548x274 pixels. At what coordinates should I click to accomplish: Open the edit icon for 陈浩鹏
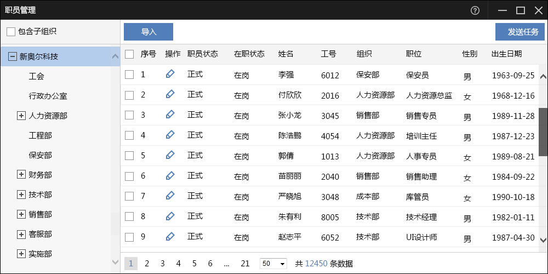(170, 135)
